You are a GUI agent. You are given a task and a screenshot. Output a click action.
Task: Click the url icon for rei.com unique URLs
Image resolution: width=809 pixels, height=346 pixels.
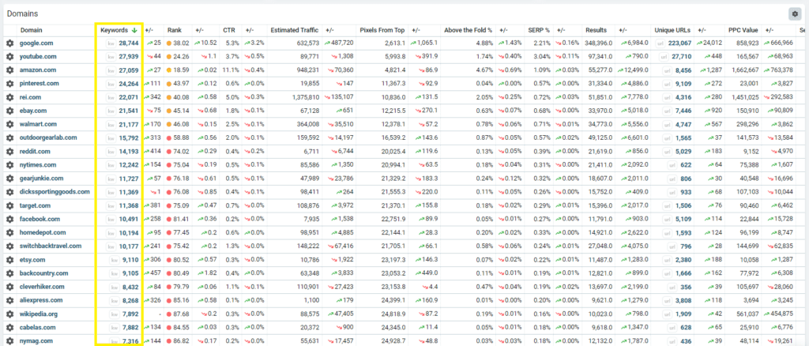[668, 97]
